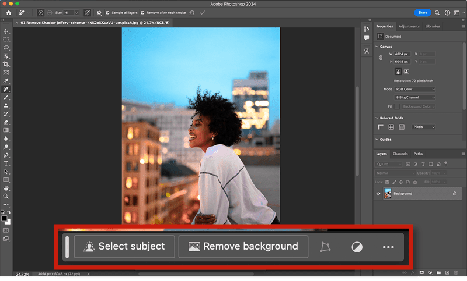467x281 pixels.
Task: Toggle Remove after each stroke checkbox
Action: pos(142,13)
